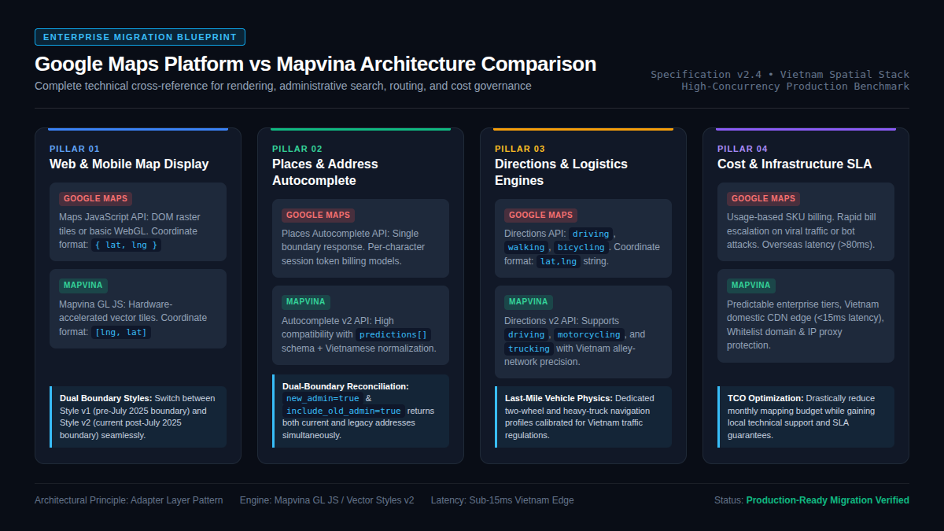944x531 pixels.
Task: Click the Google Maps badge in Pillar 02
Action: coord(318,216)
